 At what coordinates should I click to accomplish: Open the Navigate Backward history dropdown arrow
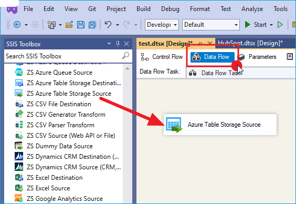coord(26,25)
